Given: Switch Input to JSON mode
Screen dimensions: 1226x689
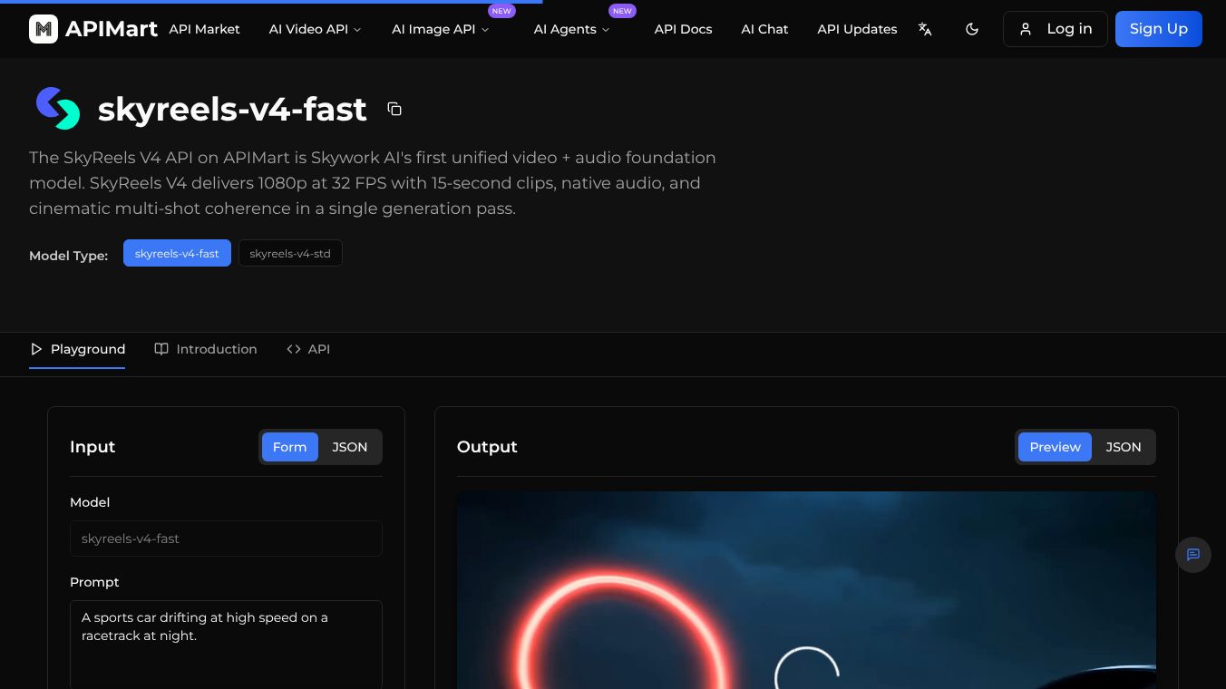Looking at the screenshot, I should [x=349, y=447].
